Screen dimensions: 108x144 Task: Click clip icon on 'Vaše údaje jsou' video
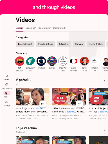tap(43, 104)
